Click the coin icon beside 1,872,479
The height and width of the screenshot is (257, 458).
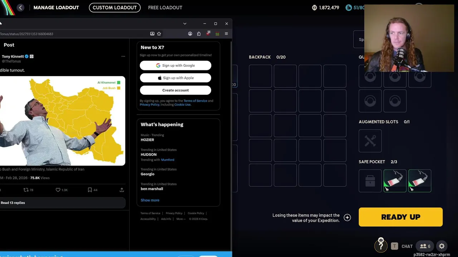[x=315, y=7]
